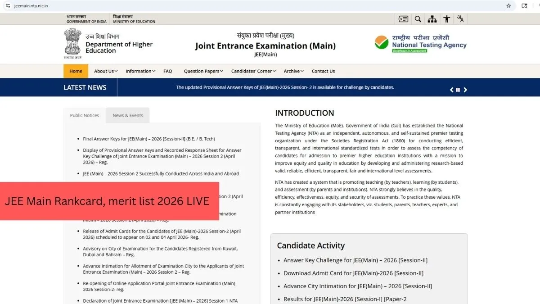Select the Home menu item

pyautogui.click(x=76, y=71)
